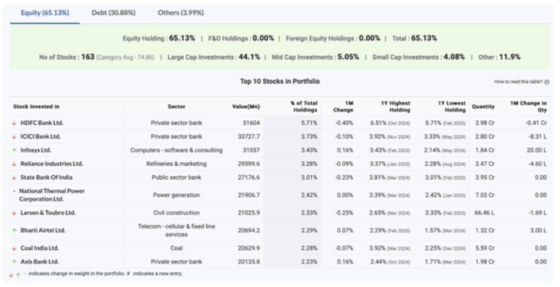Click the green up arrow beside Infosys Ltd.

coord(14,150)
